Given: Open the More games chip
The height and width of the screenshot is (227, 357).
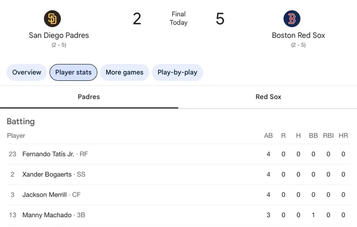Looking at the screenshot, I should [124, 72].
